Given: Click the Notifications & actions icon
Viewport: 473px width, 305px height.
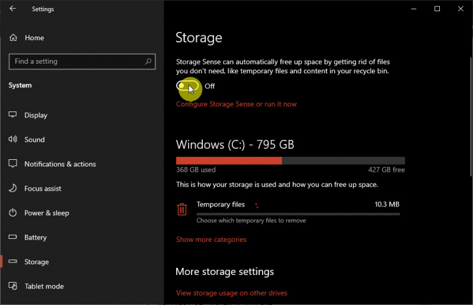Looking at the screenshot, I should 13,164.
